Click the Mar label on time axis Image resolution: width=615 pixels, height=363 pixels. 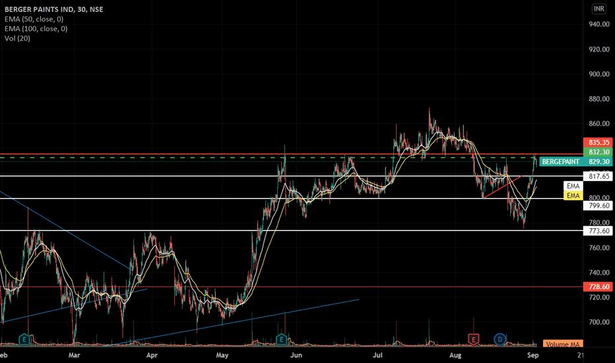pyautogui.click(x=74, y=355)
